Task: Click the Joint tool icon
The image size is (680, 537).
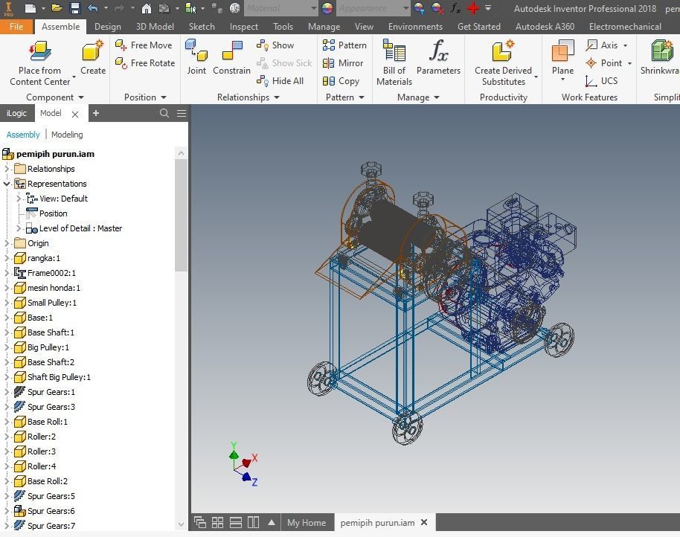Action: tap(196, 51)
